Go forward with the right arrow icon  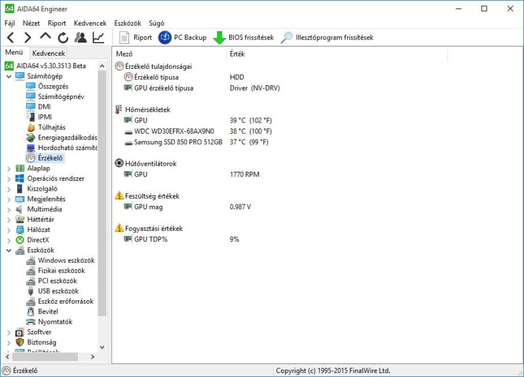28,37
